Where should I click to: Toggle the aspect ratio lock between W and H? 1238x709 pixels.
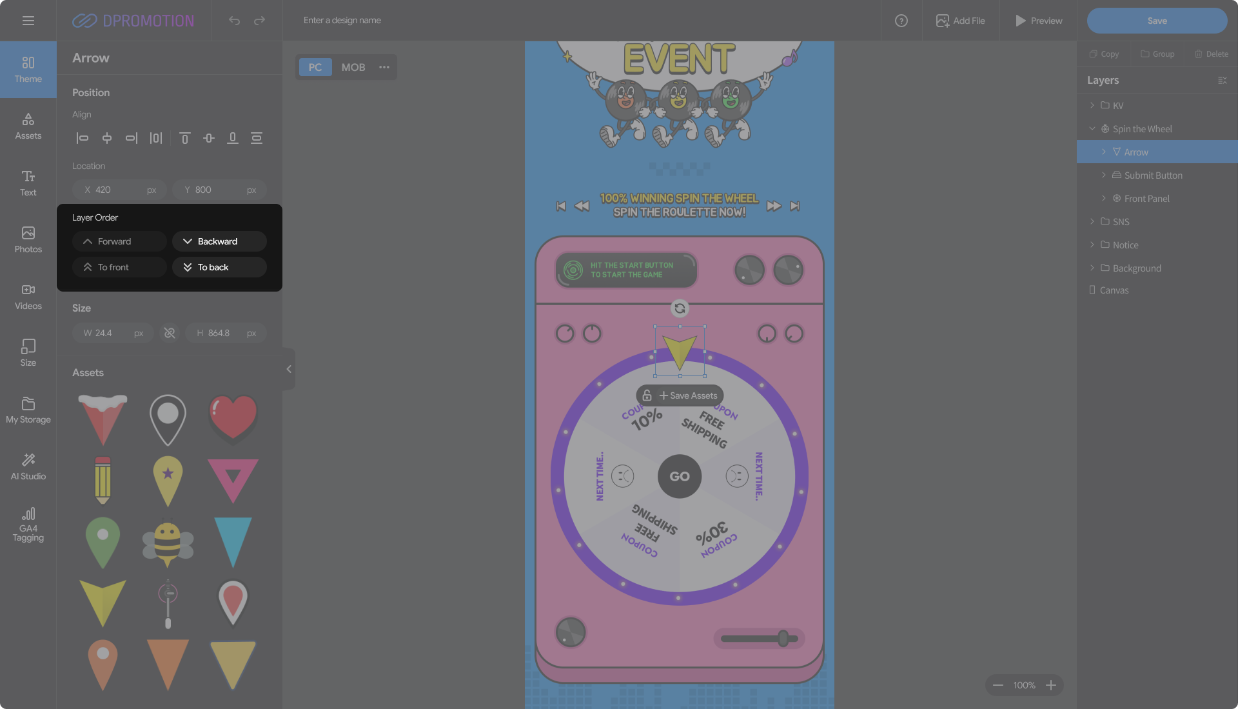[170, 333]
